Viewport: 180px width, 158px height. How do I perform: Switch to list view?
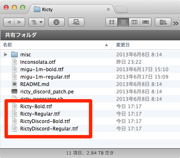123,22
